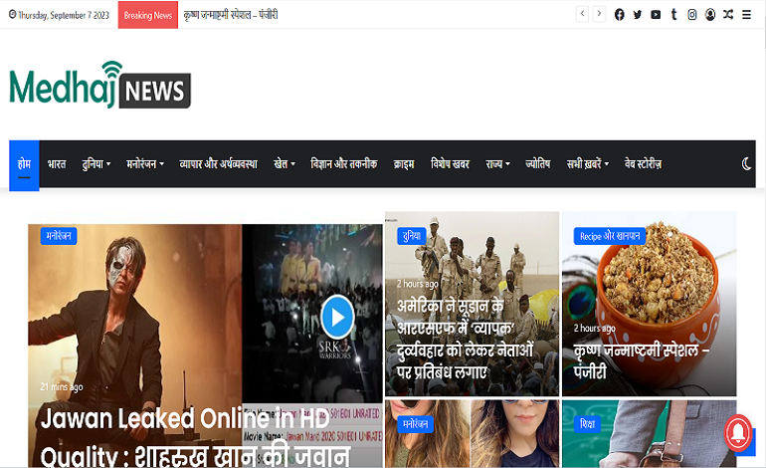Image resolution: width=766 pixels, height=468 pixels.
Task: Click मनोरंजन tag on bottom women photo
Action: [415, 424]
